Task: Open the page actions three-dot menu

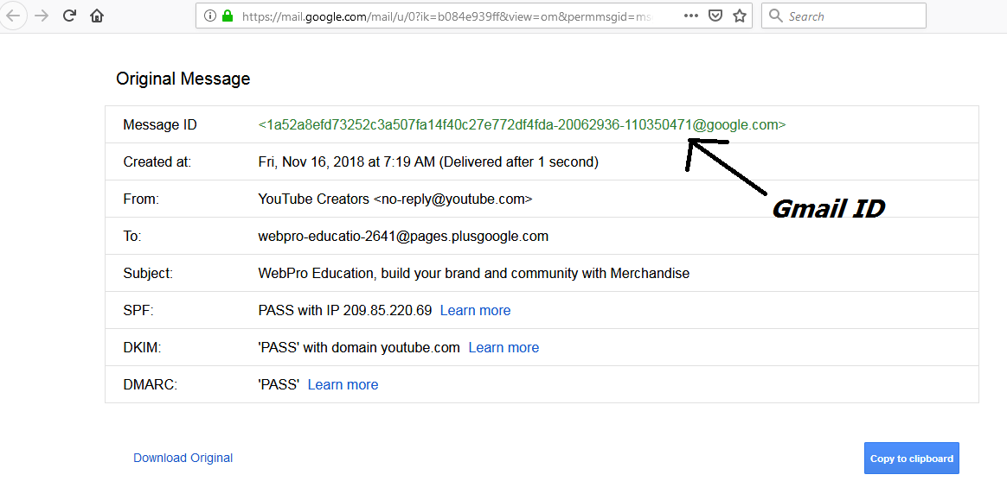Action: (x=692, y=16)
